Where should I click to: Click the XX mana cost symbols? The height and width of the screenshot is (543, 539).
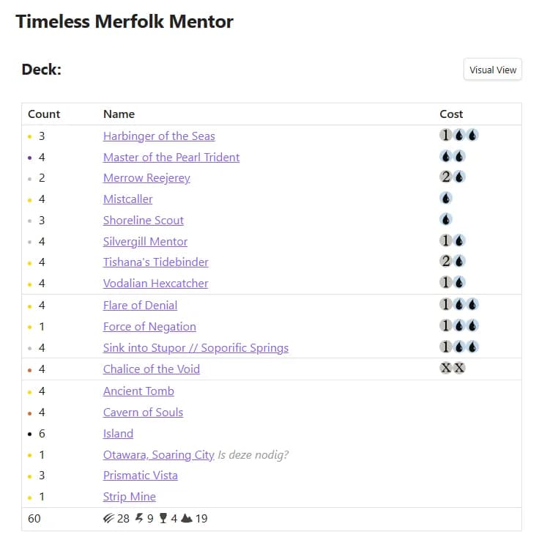(453, 368)
